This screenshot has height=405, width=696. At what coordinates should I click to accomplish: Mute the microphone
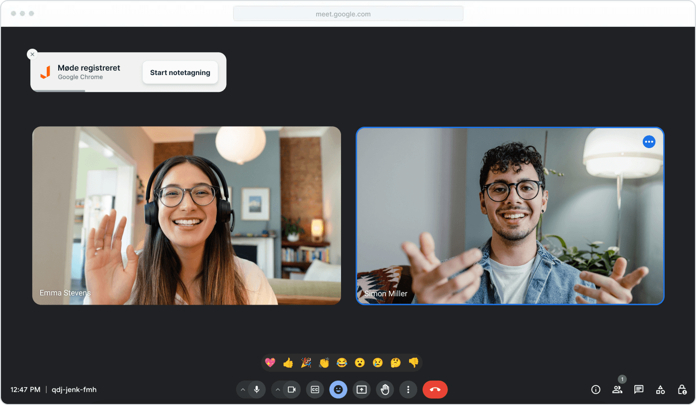[x=257, y=390]
